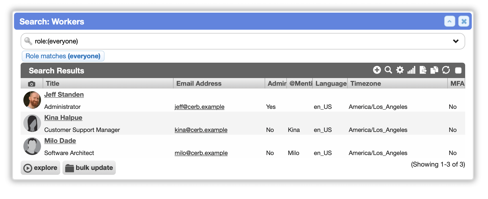Click Milo Dade's avatar thumbnail
This screenshot has height=199, width=488.
[x=32, y=146]
